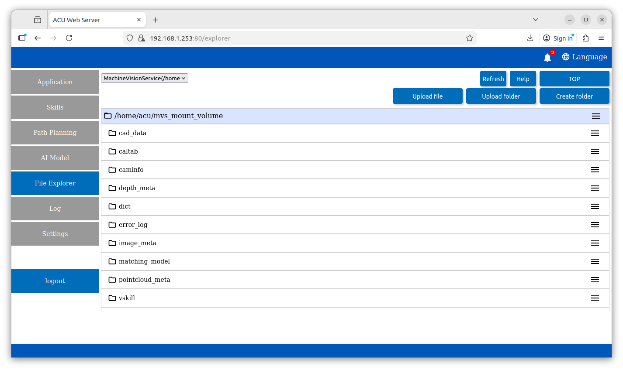Open hamburger menu for pointcloud_meta folder
Viewport: 623px width, 370px height.
[x=595, y=280]
